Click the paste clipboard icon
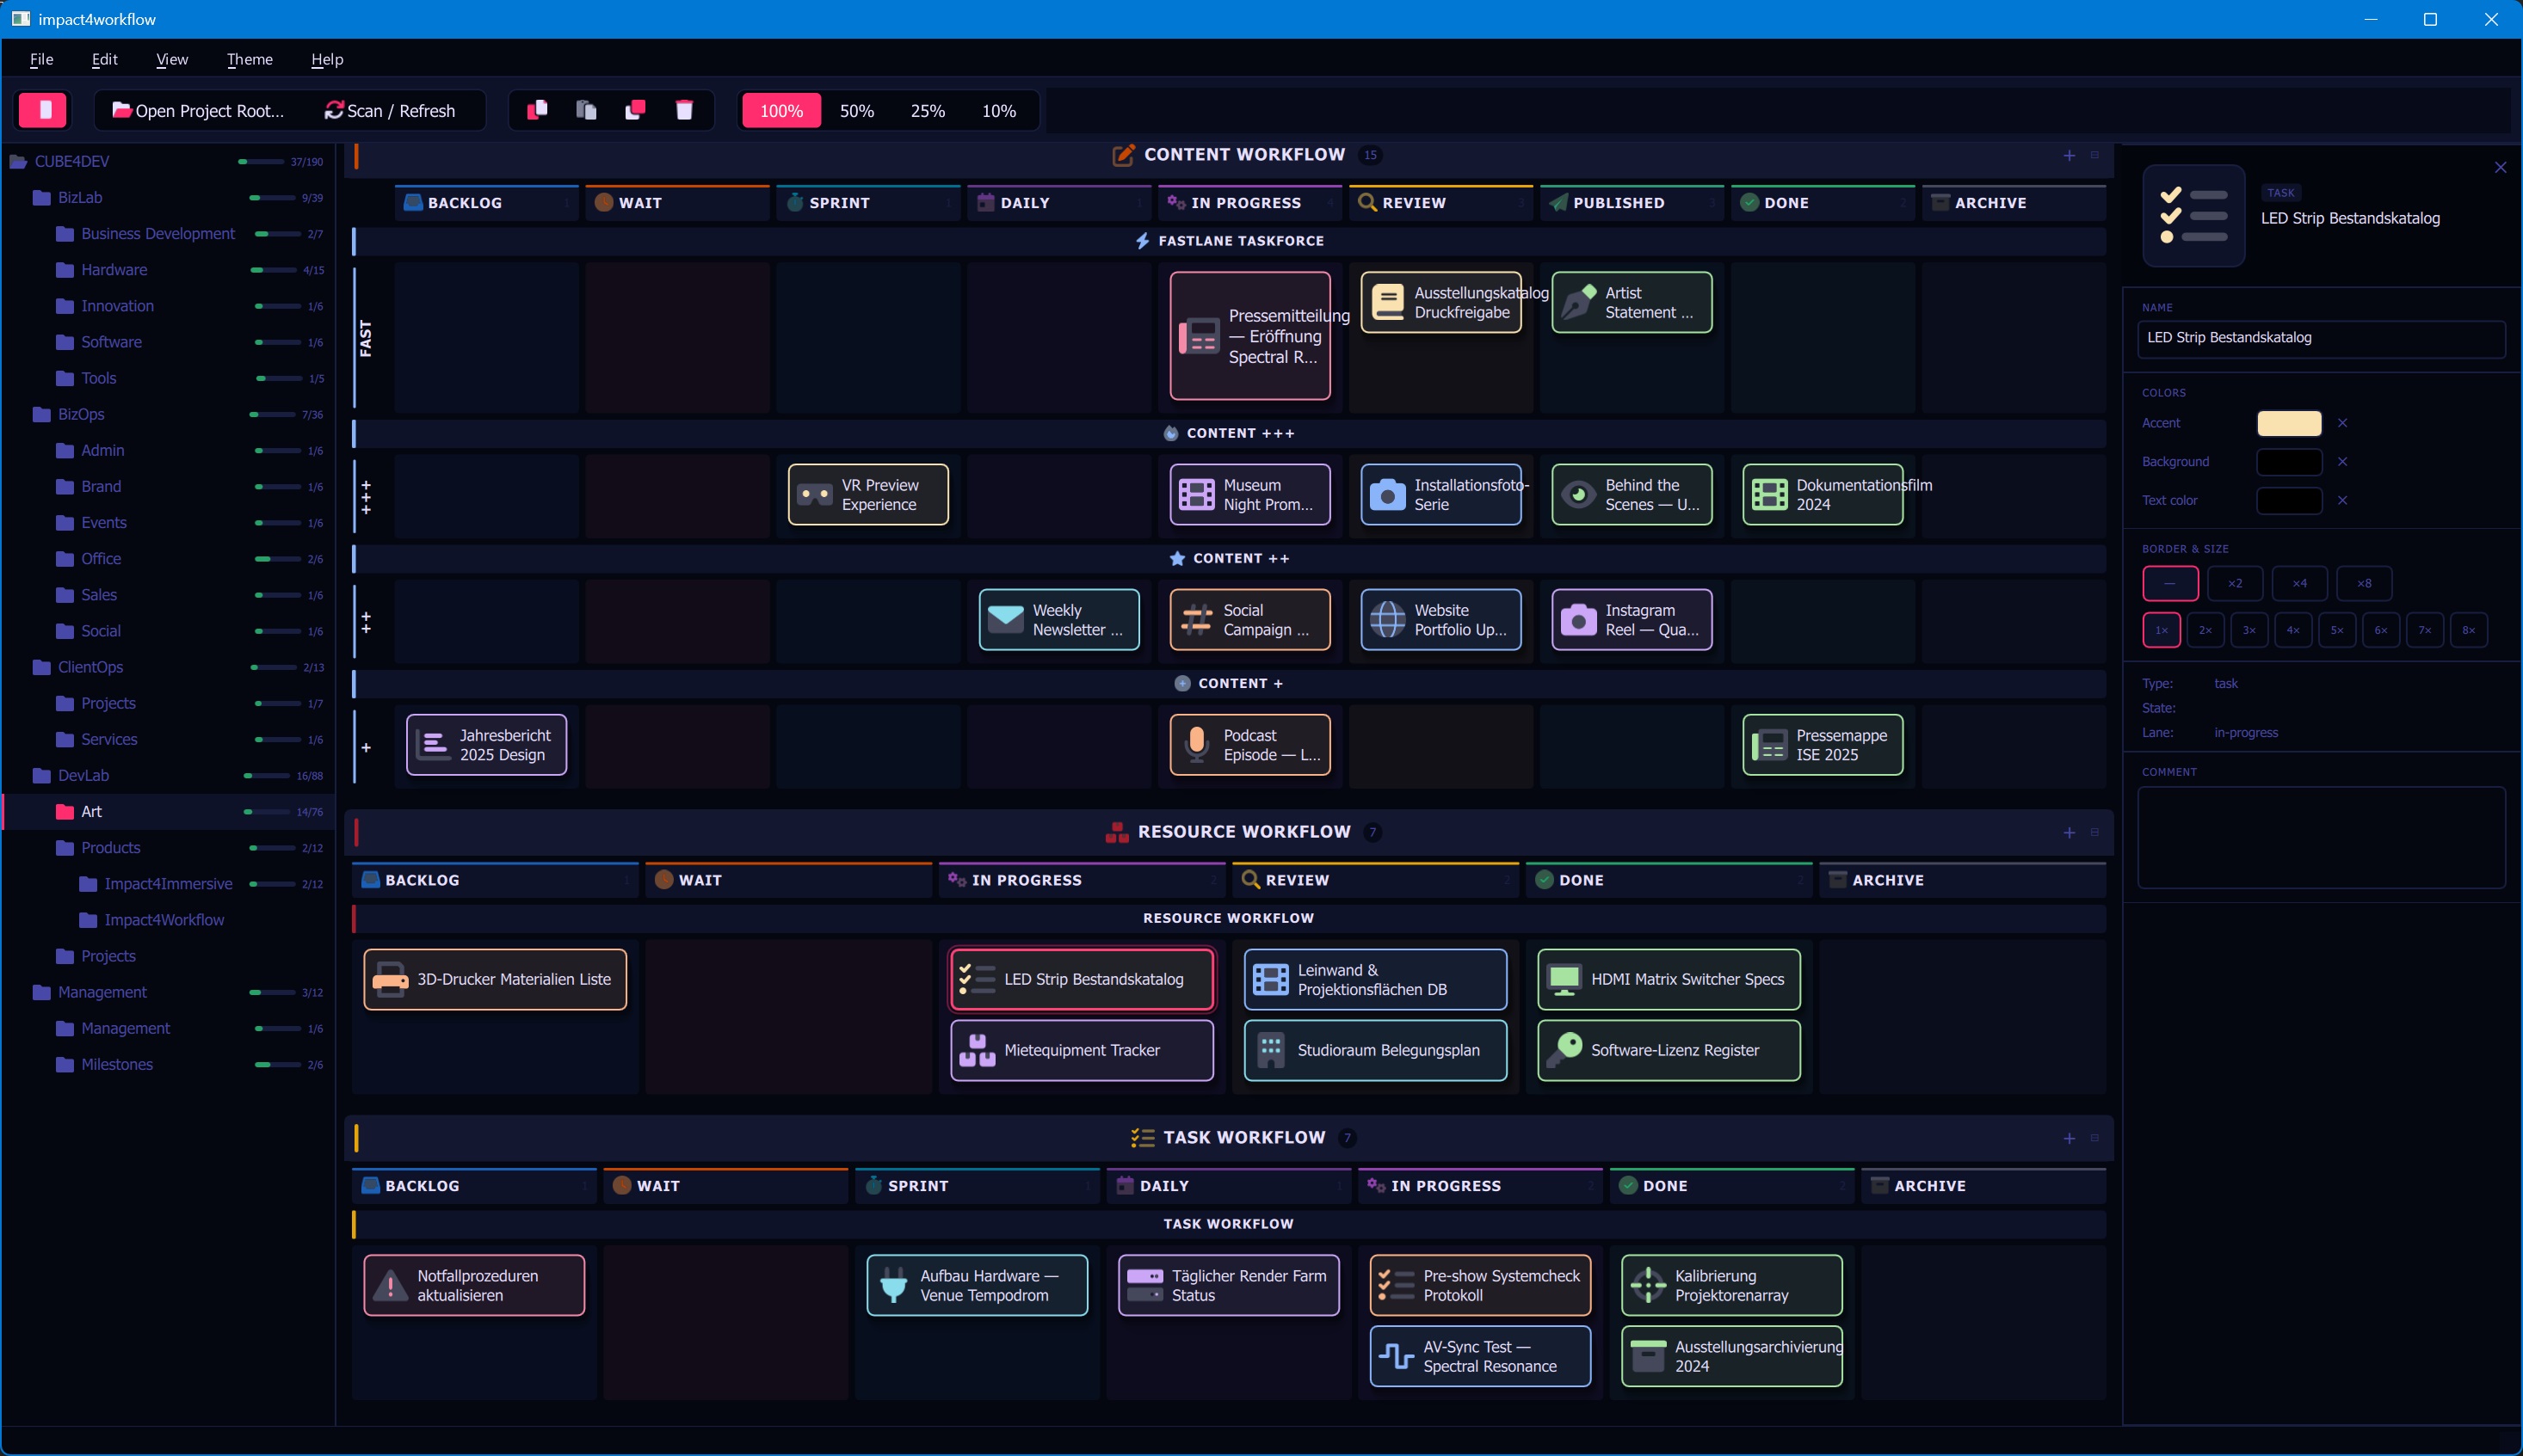The height and width of the screenshot is (1456, 2523). click(x=586, y=110)
